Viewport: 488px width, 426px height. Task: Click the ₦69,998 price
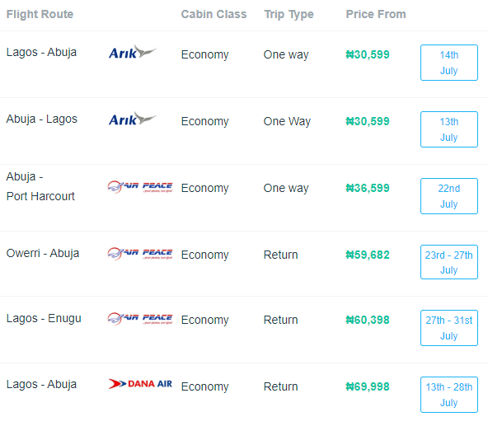click(368, 386)
